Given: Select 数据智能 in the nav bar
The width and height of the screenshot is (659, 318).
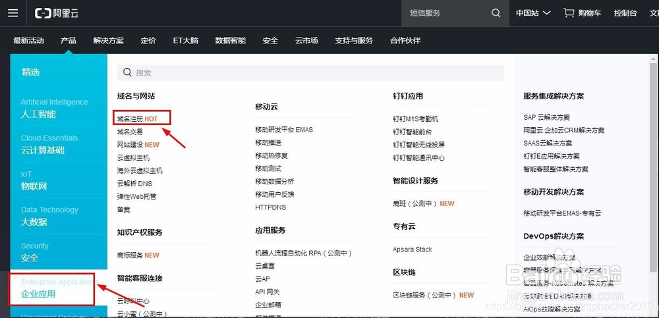Looking at the screenshot, I should pos(230,41).
